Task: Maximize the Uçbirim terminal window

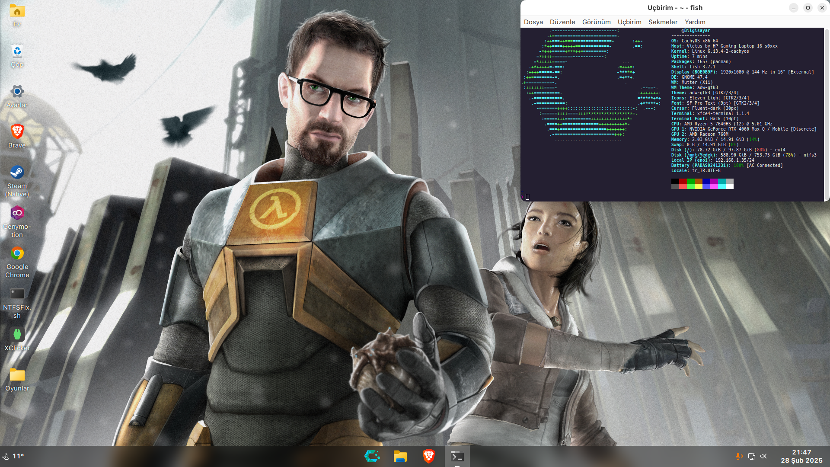Action: [808, 8]
